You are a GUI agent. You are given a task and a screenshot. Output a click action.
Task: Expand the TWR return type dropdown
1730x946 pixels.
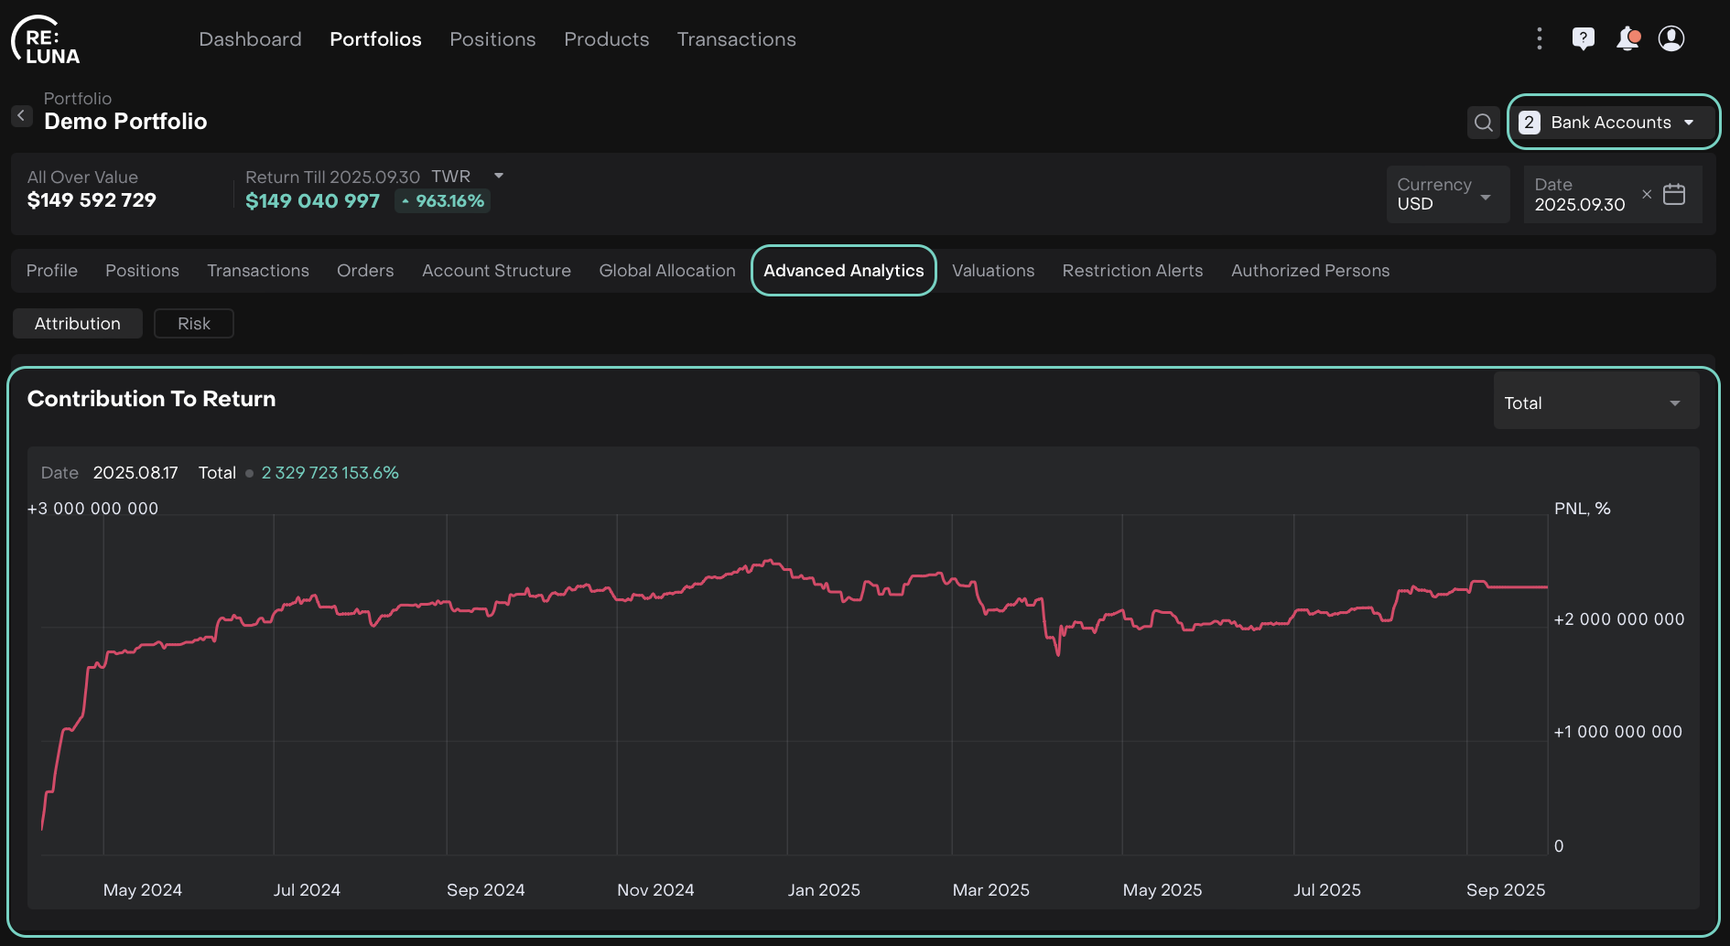click(498, 176)
